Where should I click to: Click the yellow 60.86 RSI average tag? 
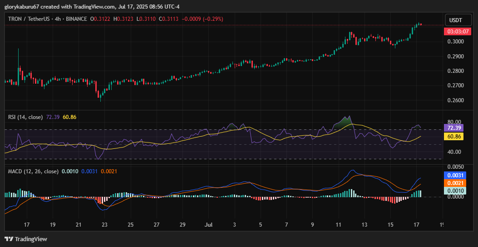[x=454, y=137]
